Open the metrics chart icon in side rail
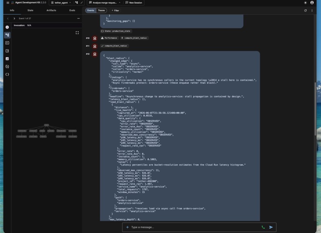The image size is (321, 233). [7, 59]
